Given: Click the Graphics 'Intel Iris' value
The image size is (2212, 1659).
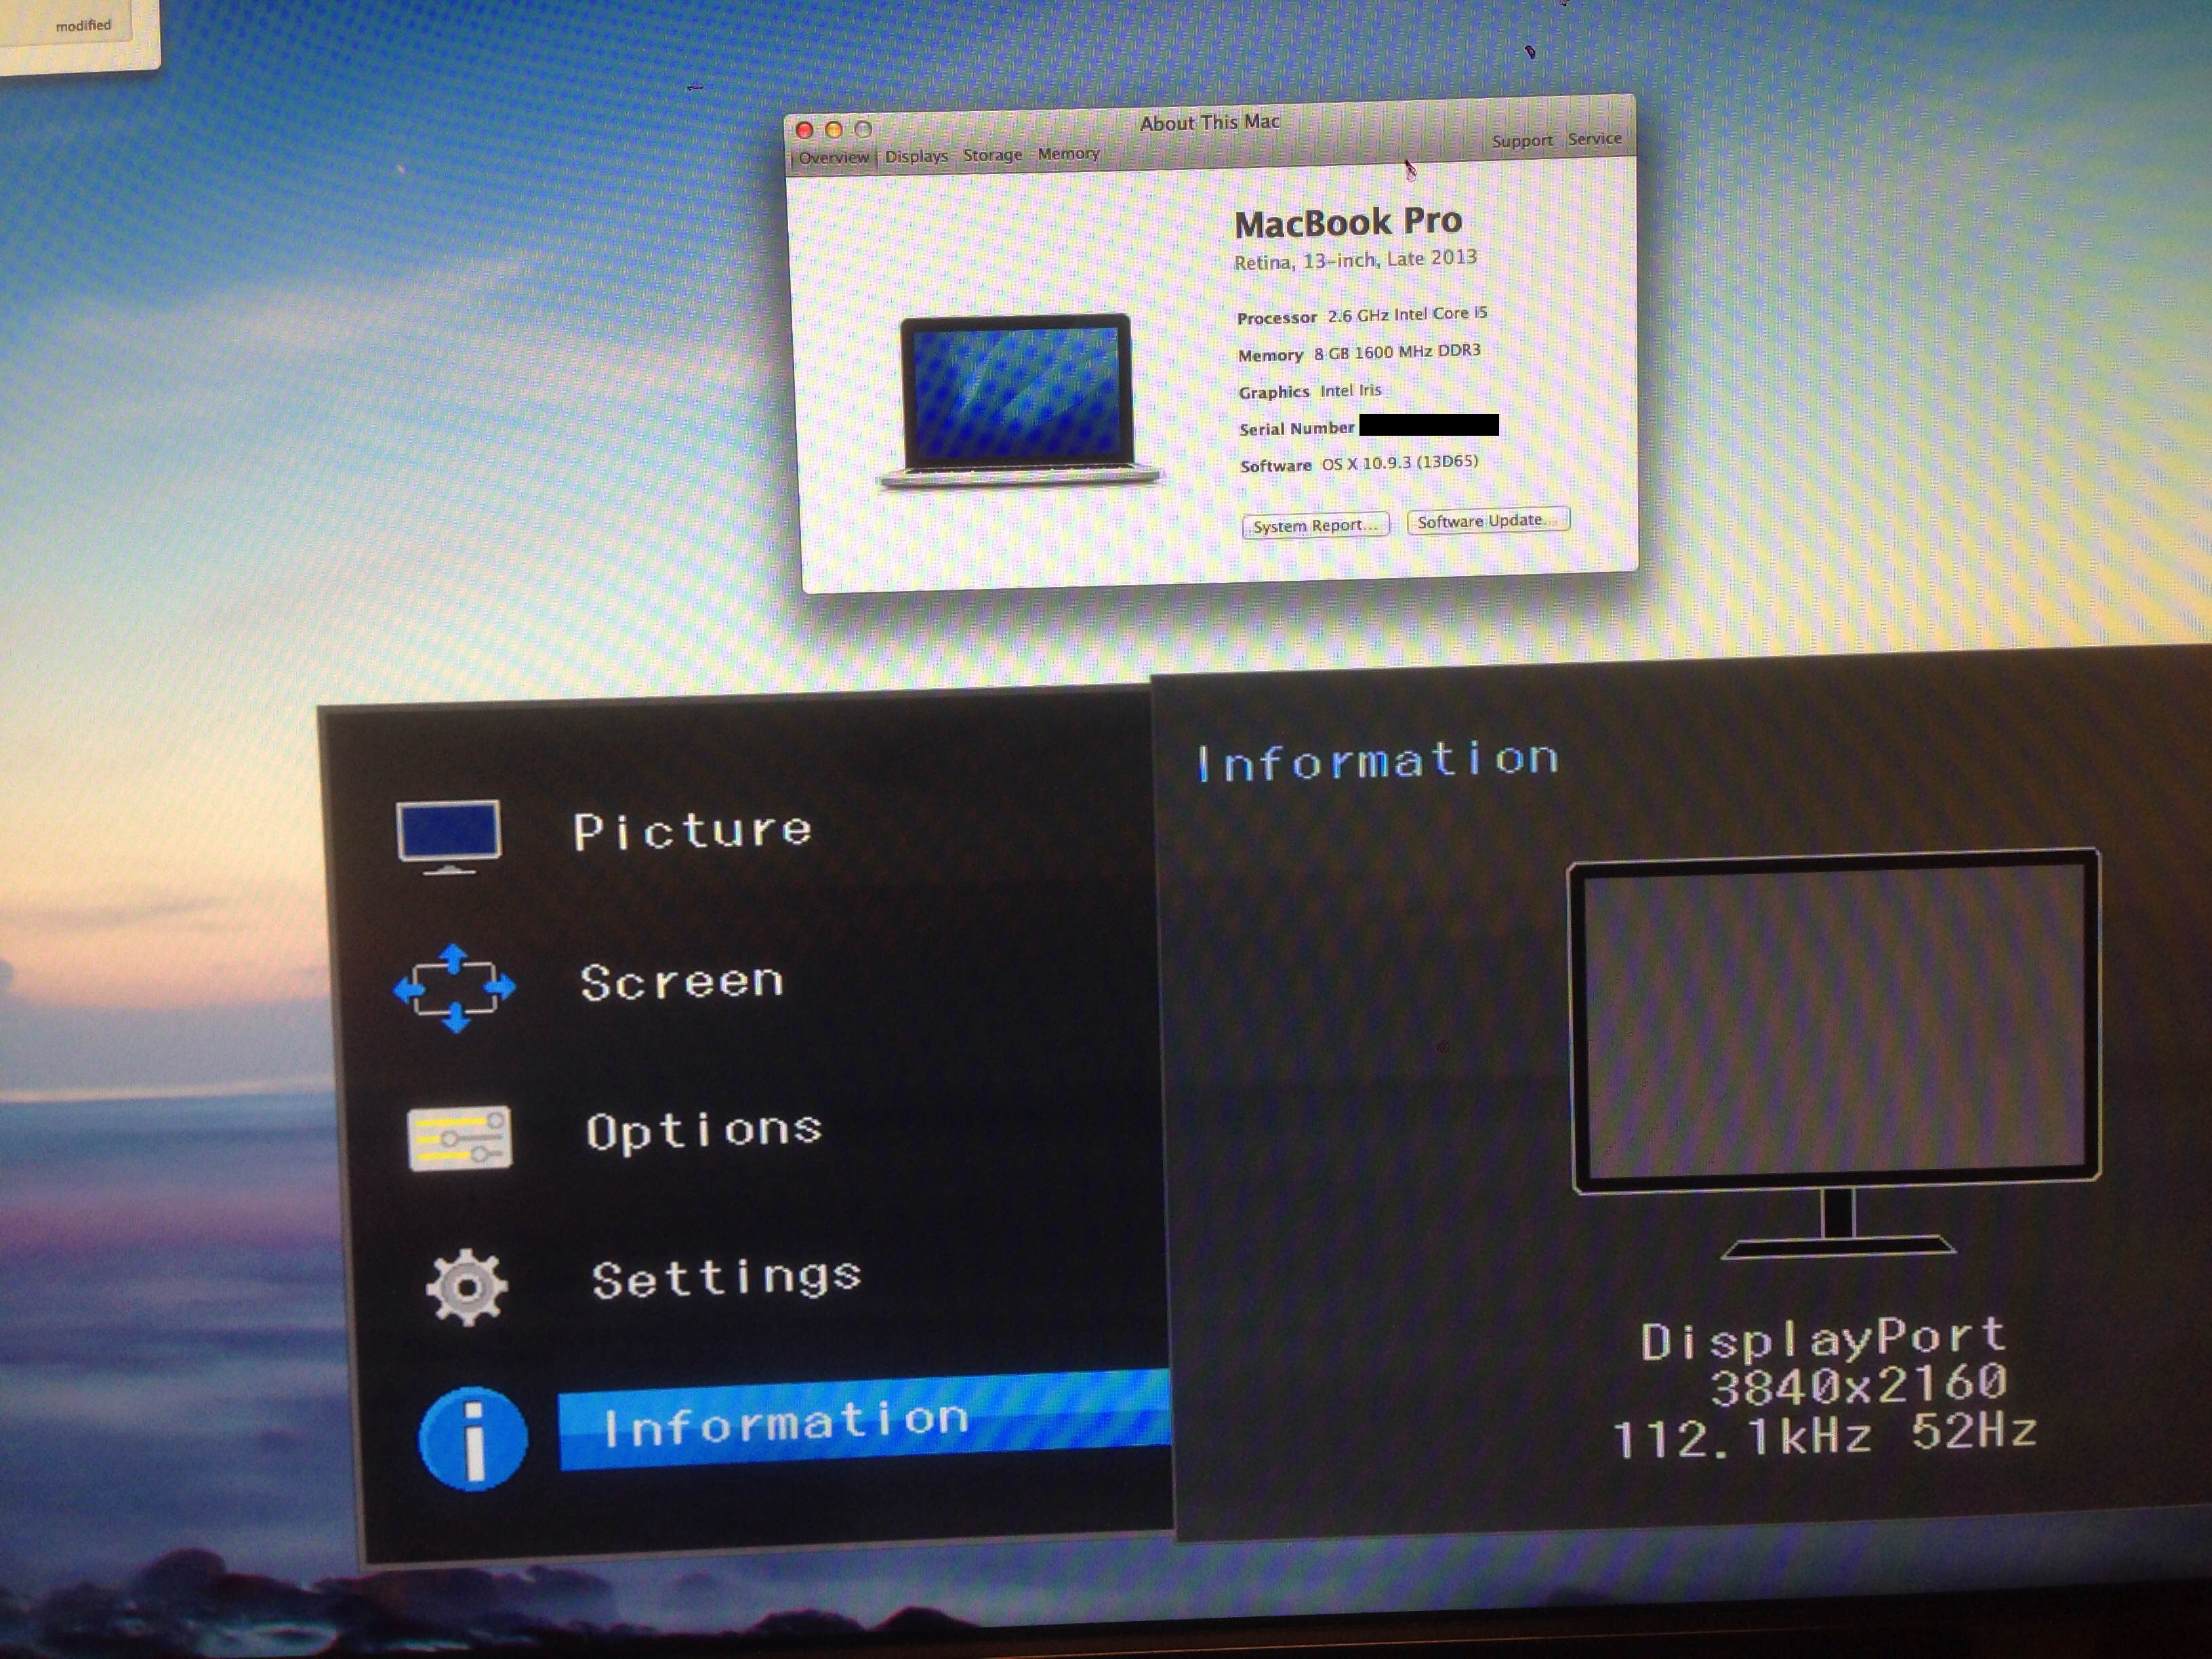Looking at the screenshot, I should [1350, 390].
